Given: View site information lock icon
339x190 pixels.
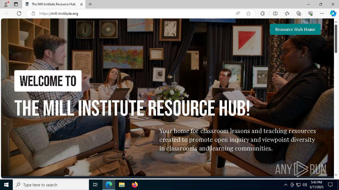Looking at the screenshot, I should 33,13.
